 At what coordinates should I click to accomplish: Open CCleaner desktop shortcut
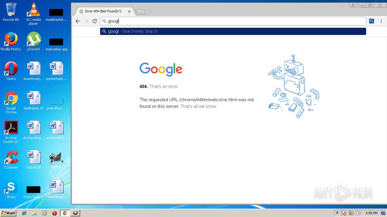pyautogui.click(x=11, y=160)
